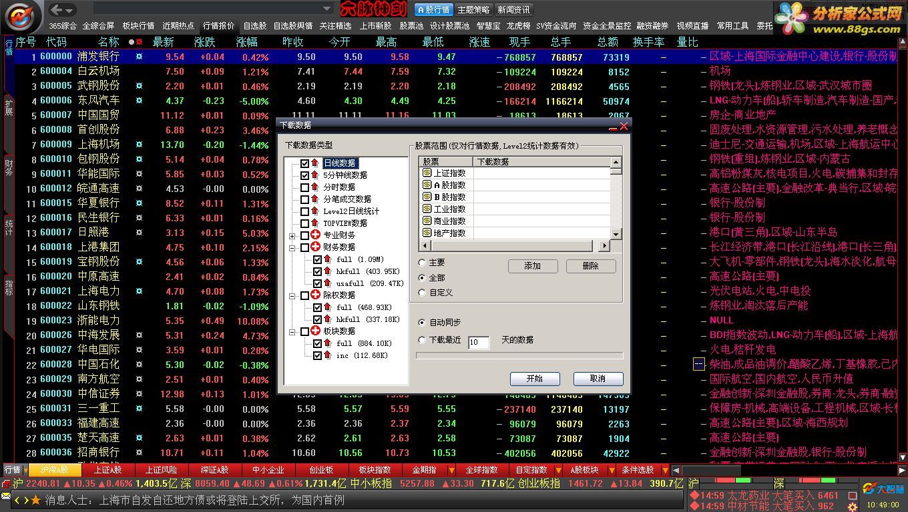Click the 添加 button
Screen dimensions: 908x512
tap(533, 266)
